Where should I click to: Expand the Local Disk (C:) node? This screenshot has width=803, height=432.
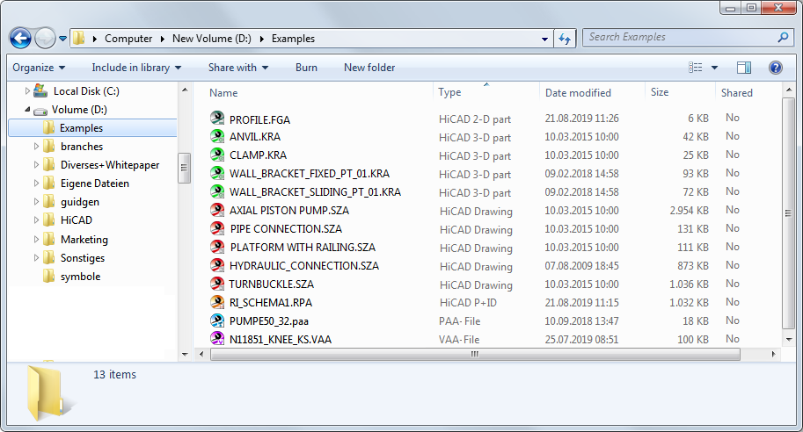tap(27, 91)
